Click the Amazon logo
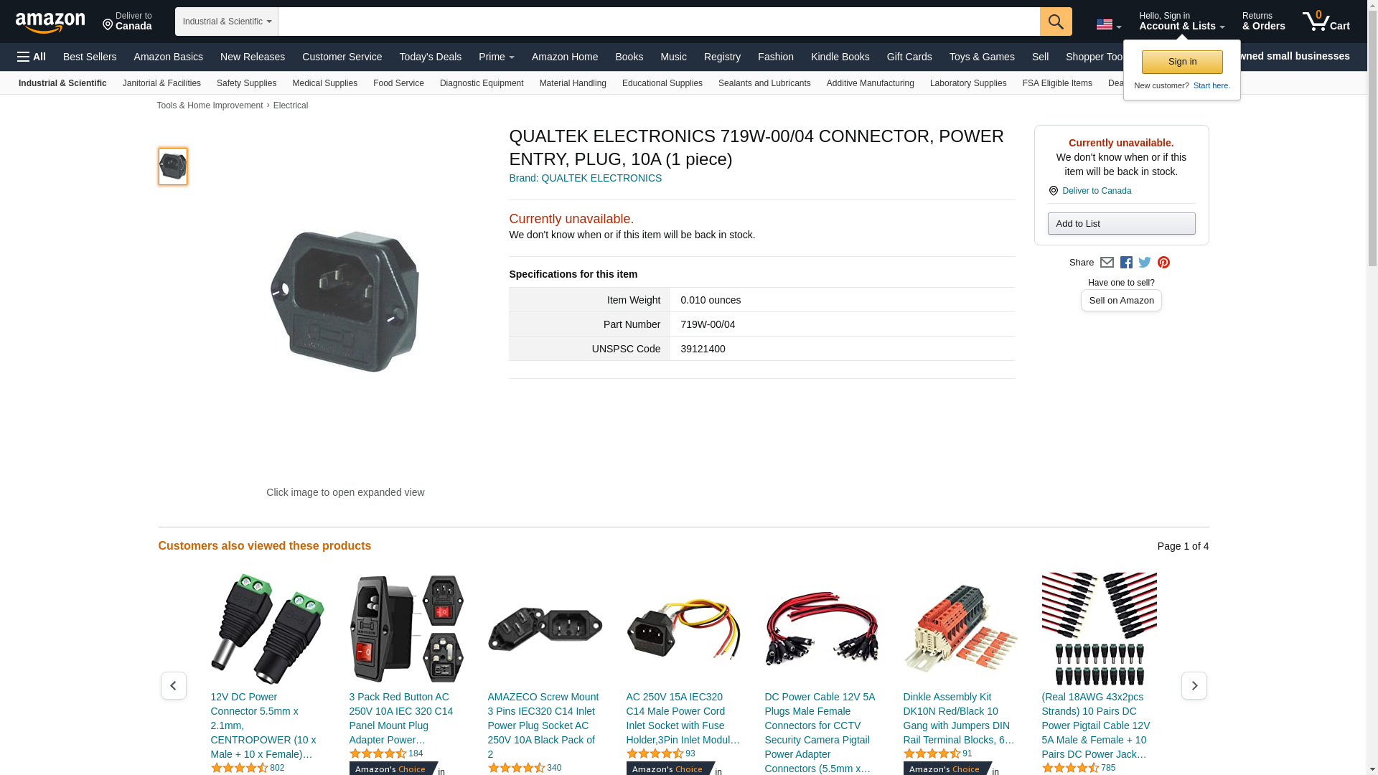The image size is (1378, 775). tap(50, 22)
